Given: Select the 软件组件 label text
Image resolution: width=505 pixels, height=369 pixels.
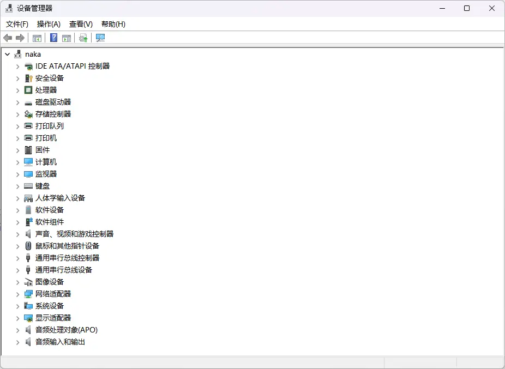Looking at the screenshot, I should tap(50, 222).
